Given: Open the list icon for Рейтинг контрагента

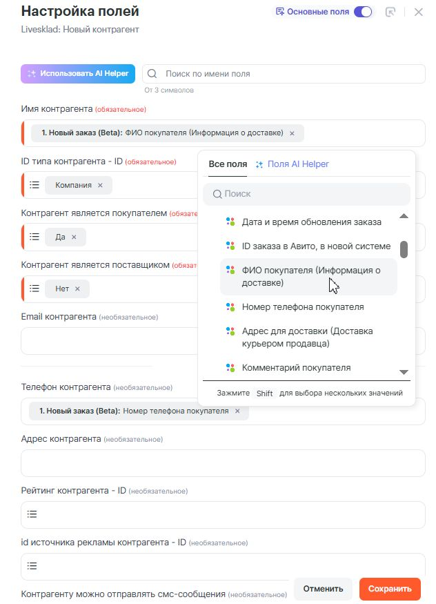Looking at the screenshot, I should click(x=32, y=514).
